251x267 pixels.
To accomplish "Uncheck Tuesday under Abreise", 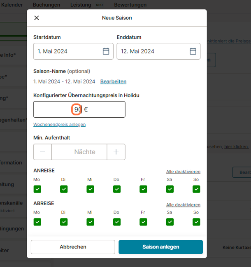I will (64, 222).
